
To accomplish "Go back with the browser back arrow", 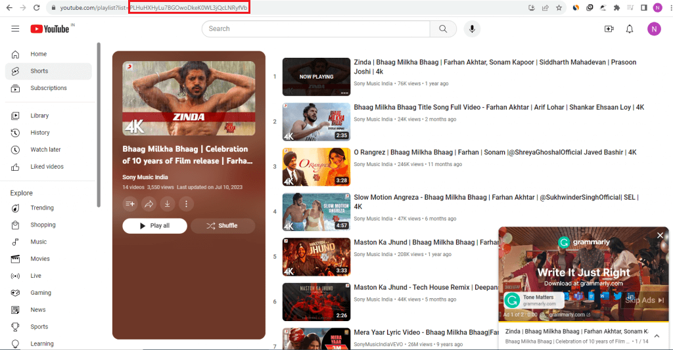I will (x=9, y=8).
